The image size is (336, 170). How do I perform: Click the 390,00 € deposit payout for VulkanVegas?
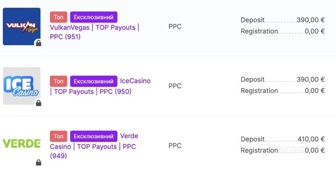(x=311, y=20)
